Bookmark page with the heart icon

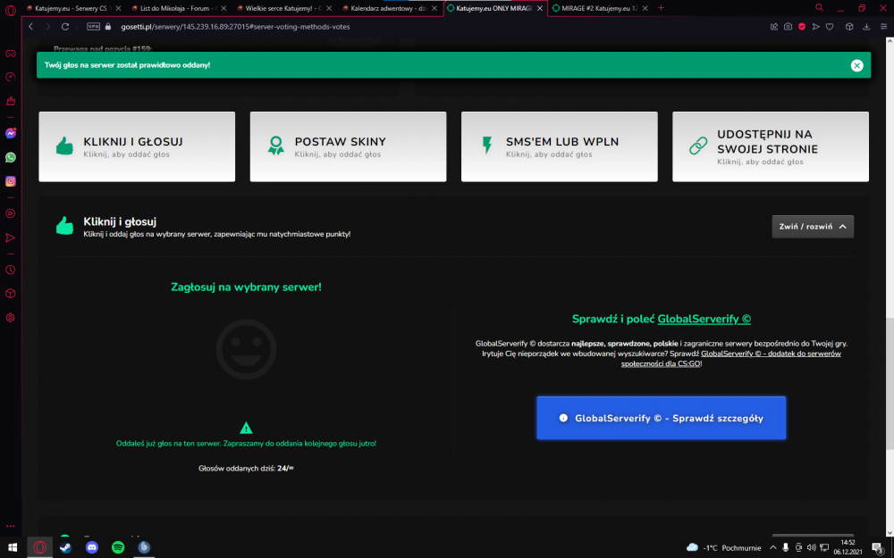point(830,27)
